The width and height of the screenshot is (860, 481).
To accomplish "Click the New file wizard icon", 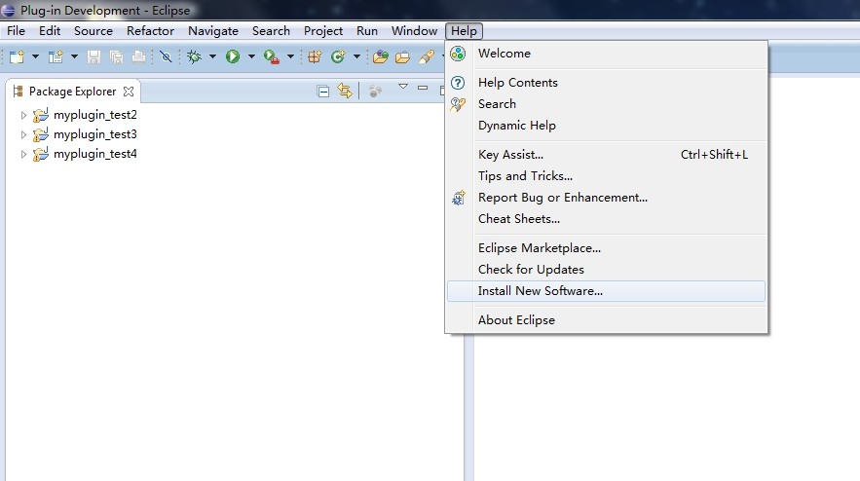I will (x=17, y=56).
